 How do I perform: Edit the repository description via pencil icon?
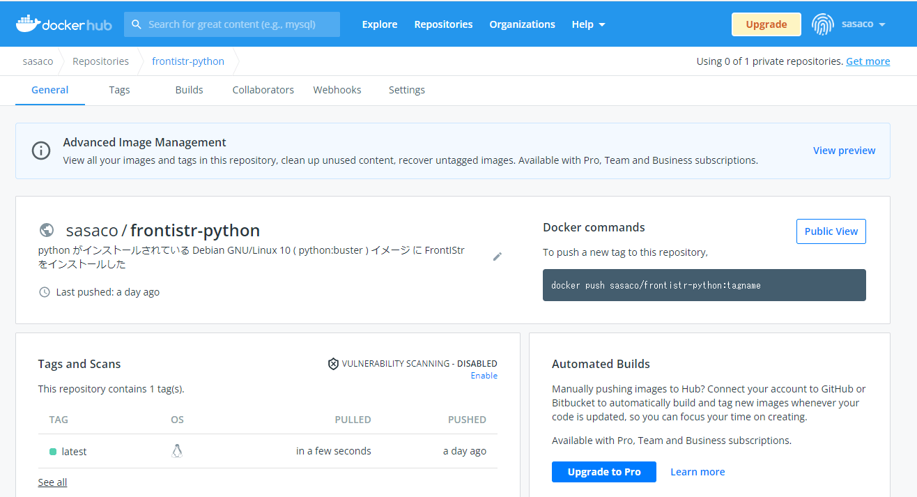498,257
